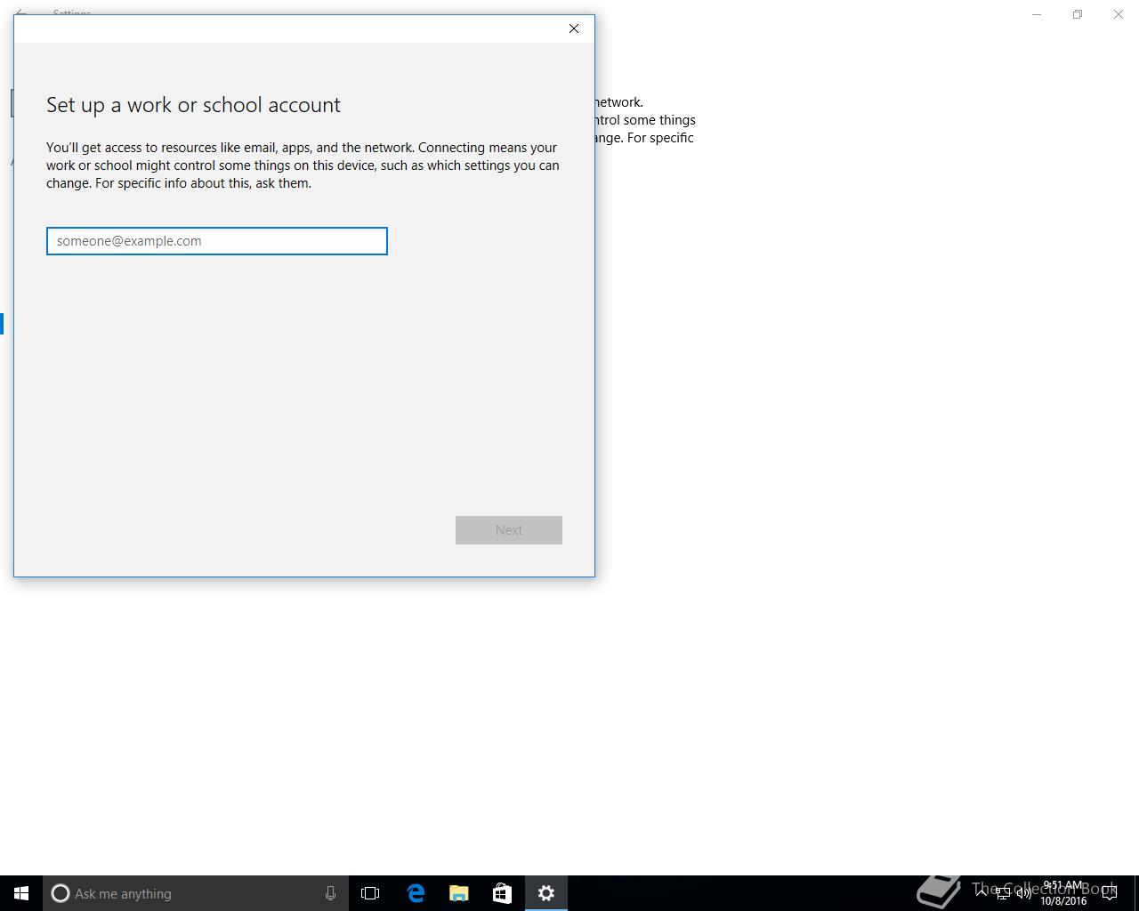Select the Settings gear taskbar icon
Viewport: 1139px width, 911px height.
point(546,893)
